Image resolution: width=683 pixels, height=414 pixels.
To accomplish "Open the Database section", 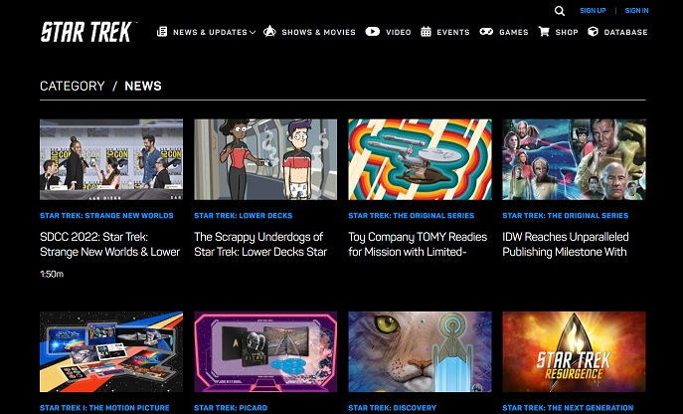I will [x=625, y=32].
